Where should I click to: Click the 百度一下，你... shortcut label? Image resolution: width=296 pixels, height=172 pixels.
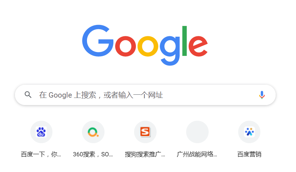[41, 154]
